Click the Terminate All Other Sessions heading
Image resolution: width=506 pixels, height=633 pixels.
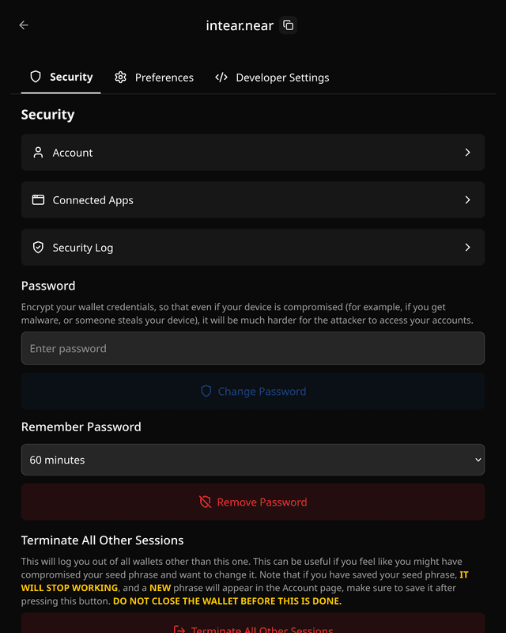pyautogui.click(x=102, y=540)
